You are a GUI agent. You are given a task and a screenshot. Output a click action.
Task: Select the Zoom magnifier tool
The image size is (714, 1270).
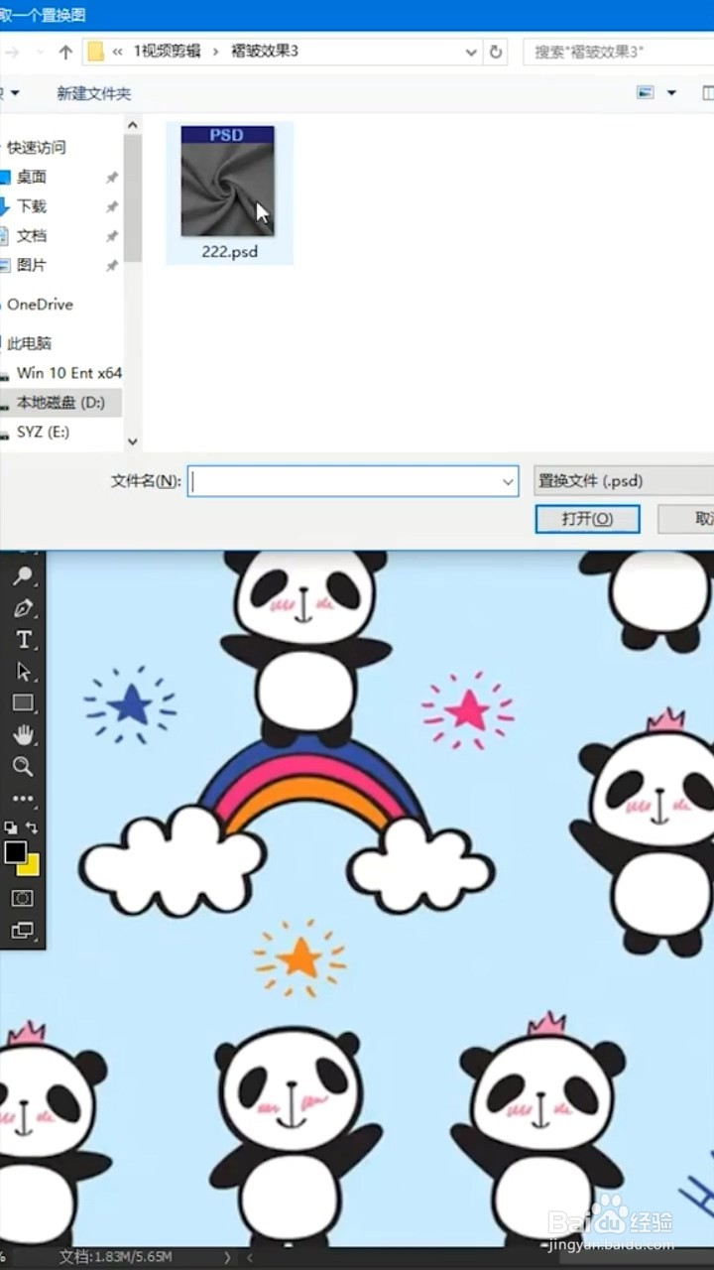[x=23, y=766]
